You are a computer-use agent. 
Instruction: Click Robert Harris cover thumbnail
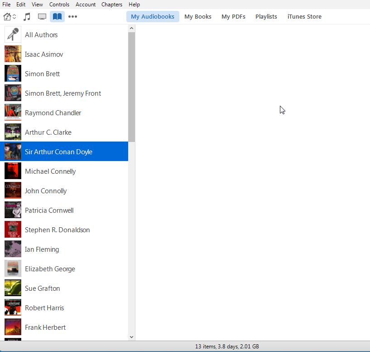13,308
